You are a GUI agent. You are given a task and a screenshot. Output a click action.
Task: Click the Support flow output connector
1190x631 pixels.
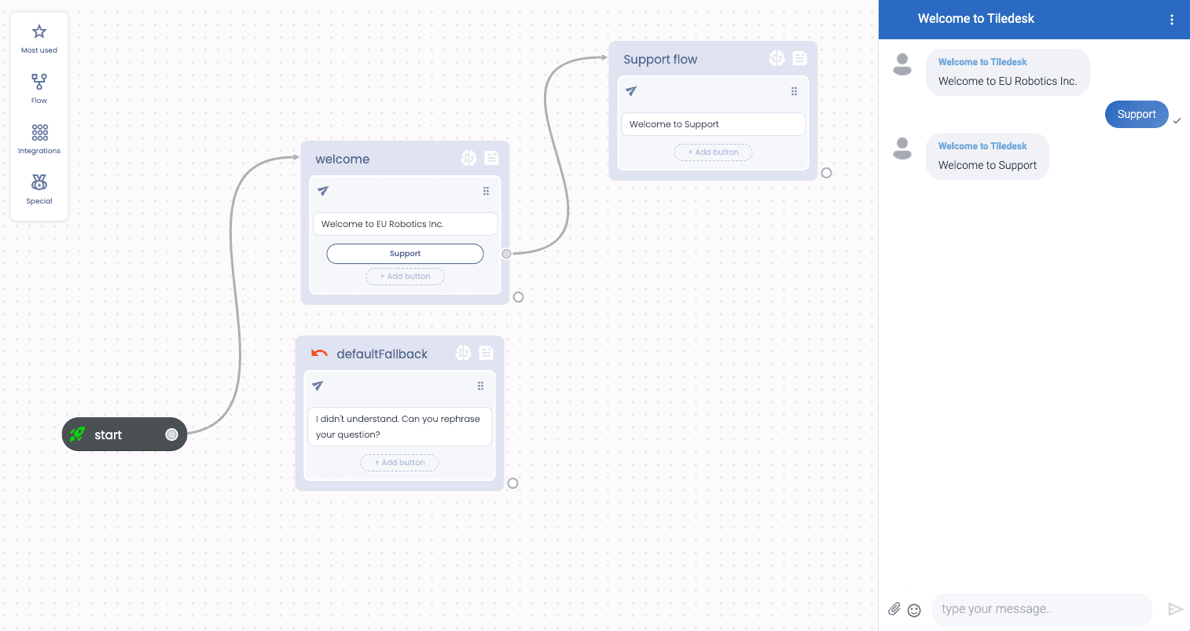point(826,173)
